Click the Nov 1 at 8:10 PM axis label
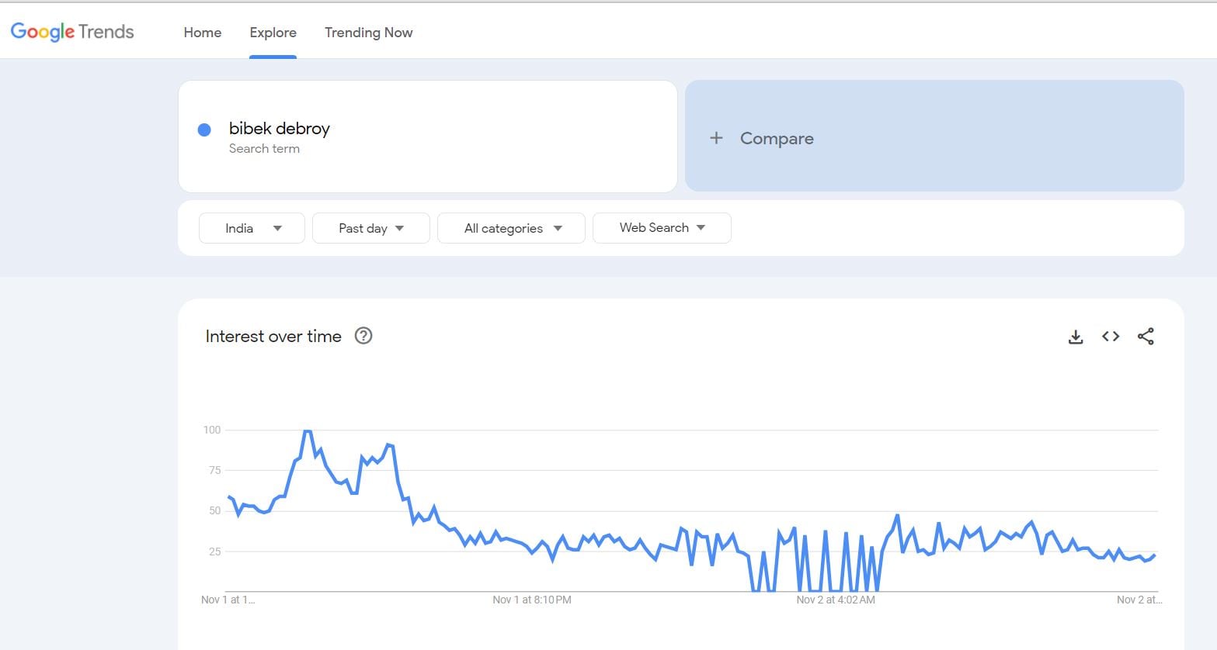The image size is (1217, 650). (x=532, y=600)
